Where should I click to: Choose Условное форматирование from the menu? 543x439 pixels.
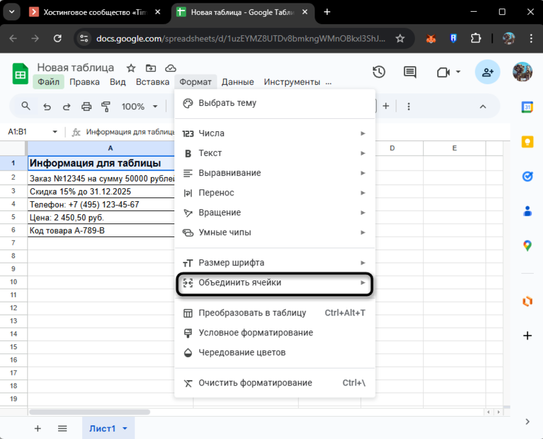tap(255, 333)
